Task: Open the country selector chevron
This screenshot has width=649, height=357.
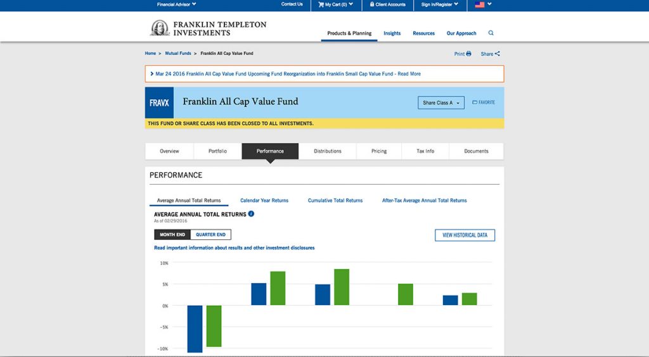Action: [x=490, y=4]
